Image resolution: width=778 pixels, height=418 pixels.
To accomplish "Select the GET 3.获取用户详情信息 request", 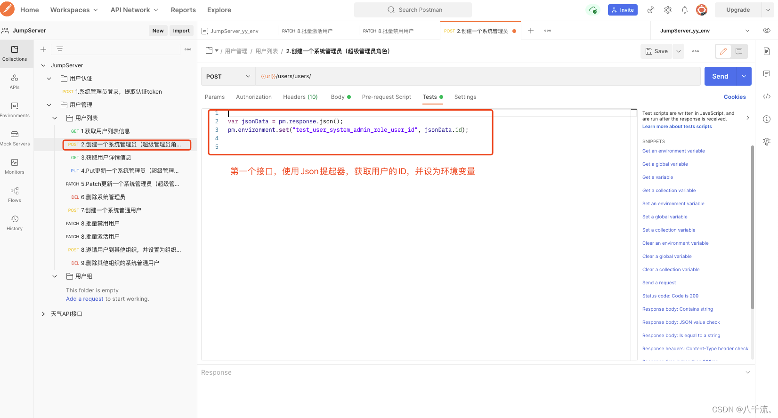I will (x=106, y=158).
